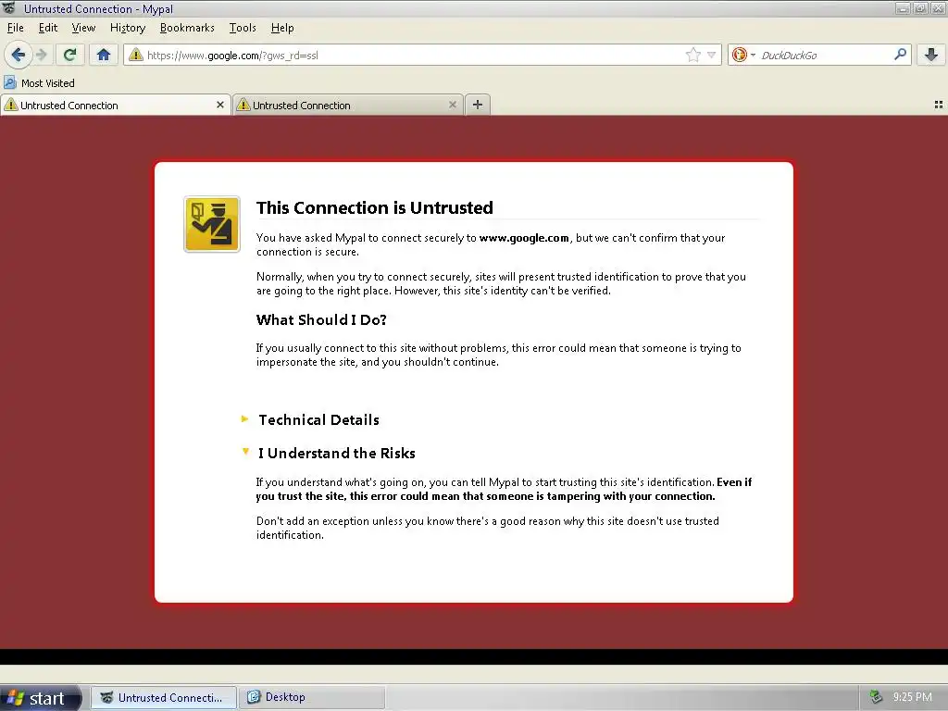This screenshot has width=948, height=711.
Task: Open the Home page button
Action: tap(104, 55)
